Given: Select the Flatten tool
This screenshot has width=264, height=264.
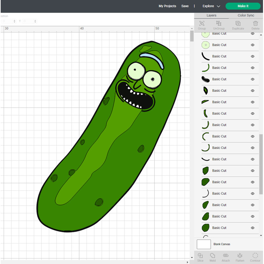Looking at the screenshot, I should 240,257.
